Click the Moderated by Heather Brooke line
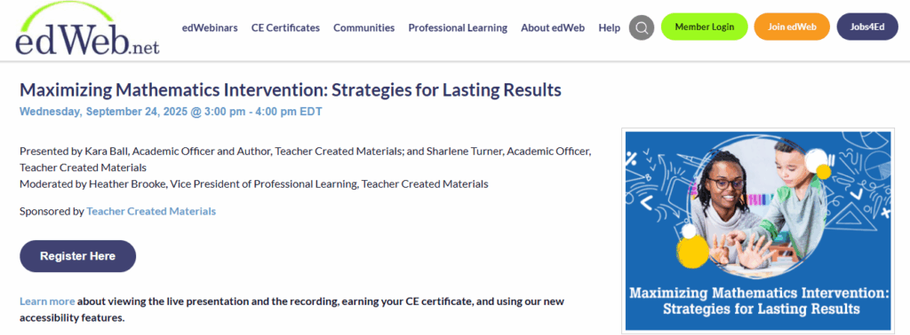Viewport: 910px width, 335px height. coord(253,184)
